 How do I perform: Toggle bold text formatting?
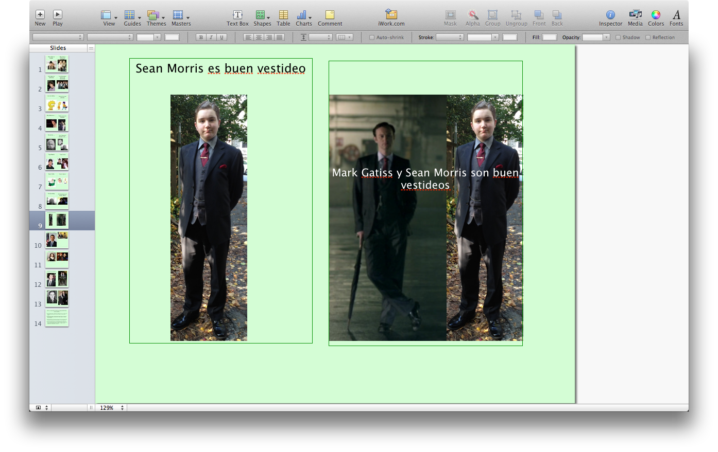click(201, 38)
